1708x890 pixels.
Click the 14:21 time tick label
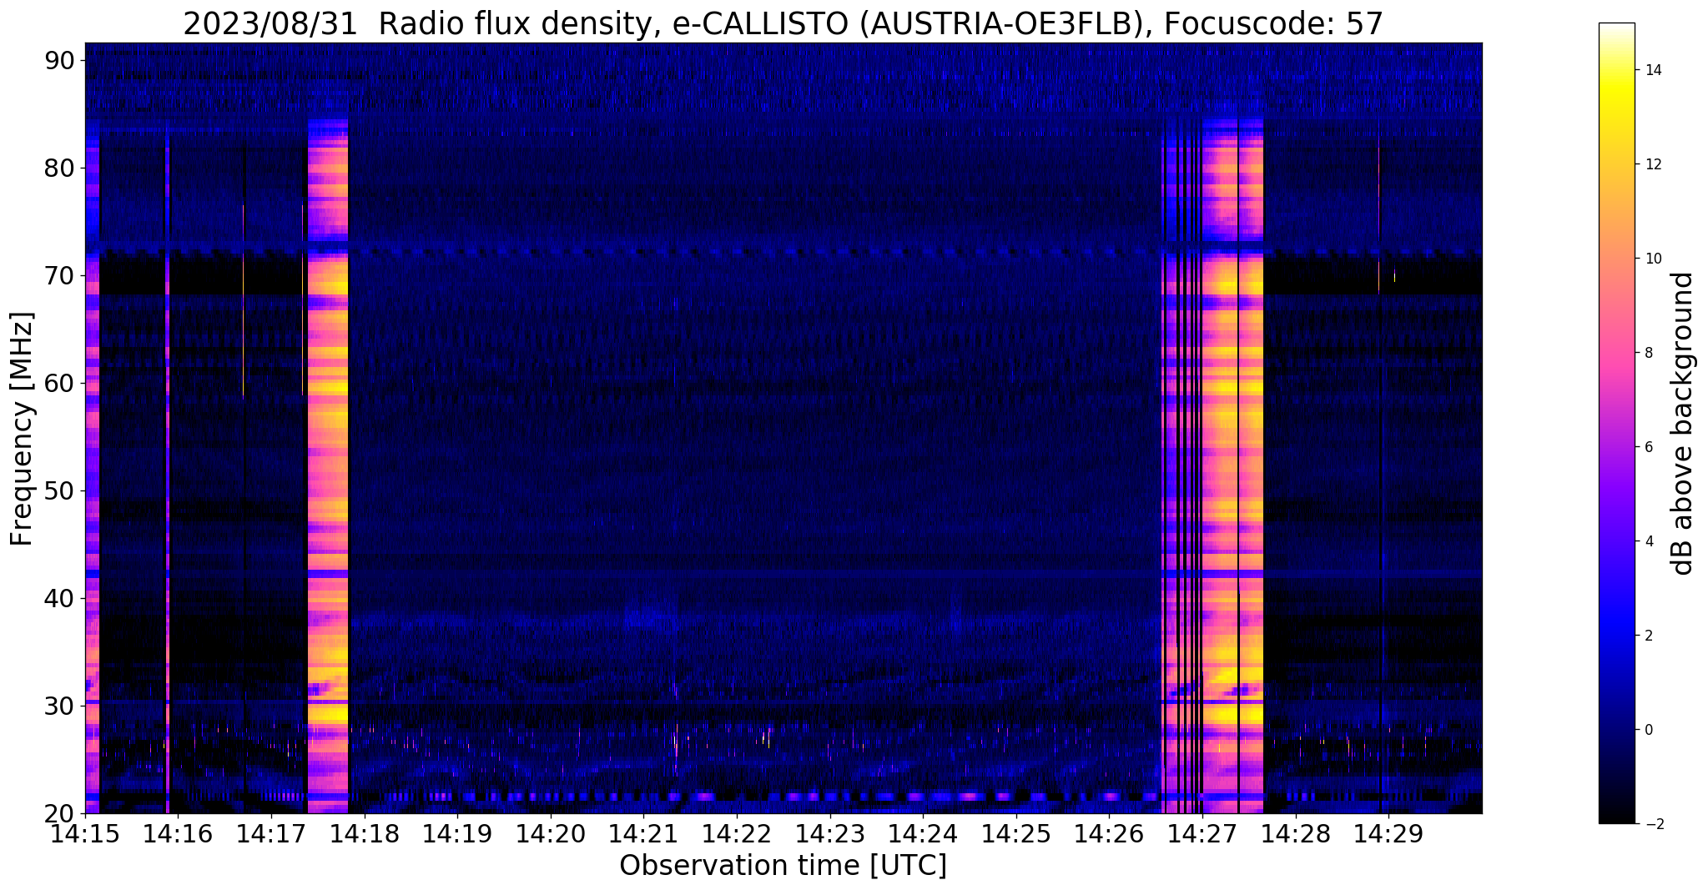(644, 834)
